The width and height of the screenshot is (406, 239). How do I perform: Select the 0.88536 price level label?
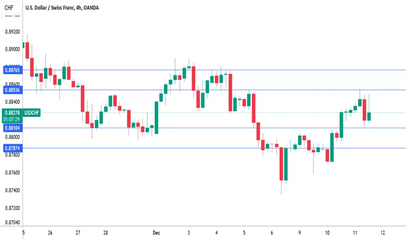coord(13,90)
